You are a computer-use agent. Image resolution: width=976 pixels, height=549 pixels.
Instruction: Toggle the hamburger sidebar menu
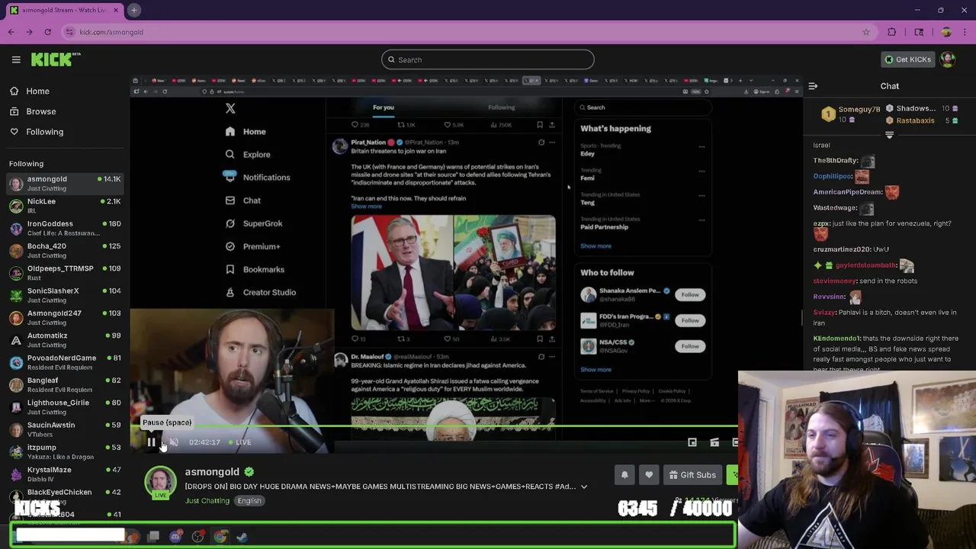[16, 59]
